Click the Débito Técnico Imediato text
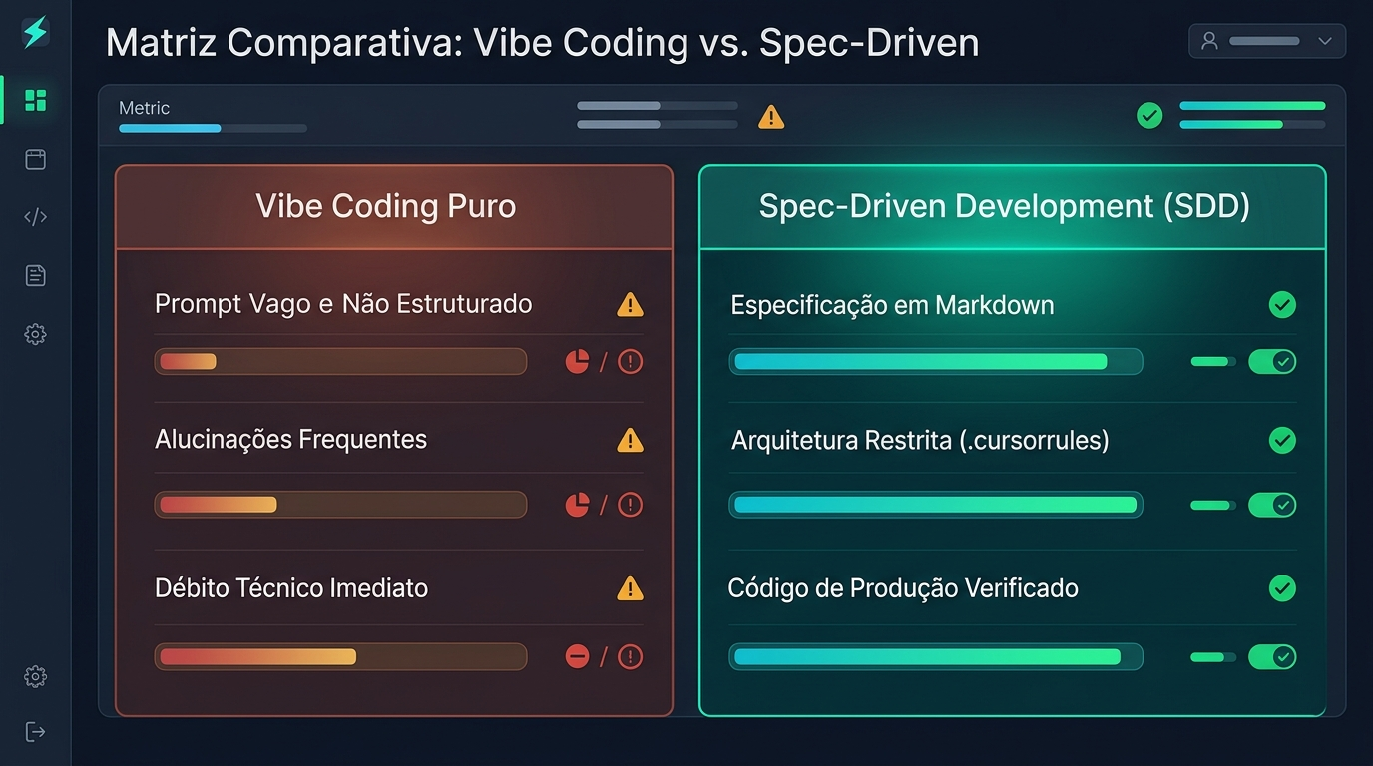The height and width of the screenshot is (766, 1373). click(x=291, y=588)
